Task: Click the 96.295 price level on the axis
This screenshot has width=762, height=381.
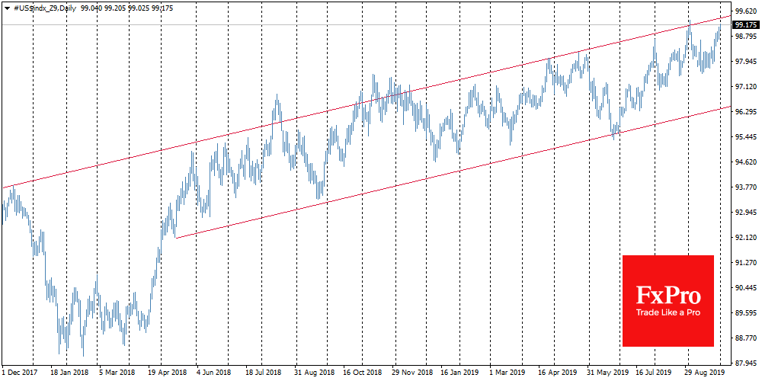Action: coord(744,112)
